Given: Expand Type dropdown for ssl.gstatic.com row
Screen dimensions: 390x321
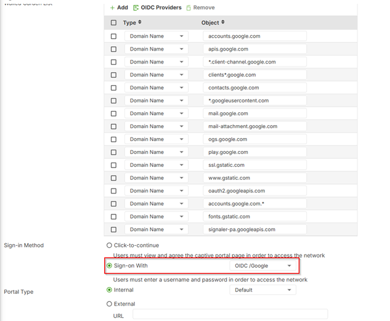Looking at the screenshot, I should coord(156,165).
